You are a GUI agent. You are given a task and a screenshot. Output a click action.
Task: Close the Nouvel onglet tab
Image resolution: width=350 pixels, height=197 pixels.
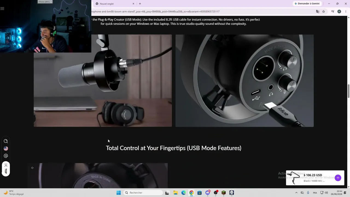tap(133, 4)
